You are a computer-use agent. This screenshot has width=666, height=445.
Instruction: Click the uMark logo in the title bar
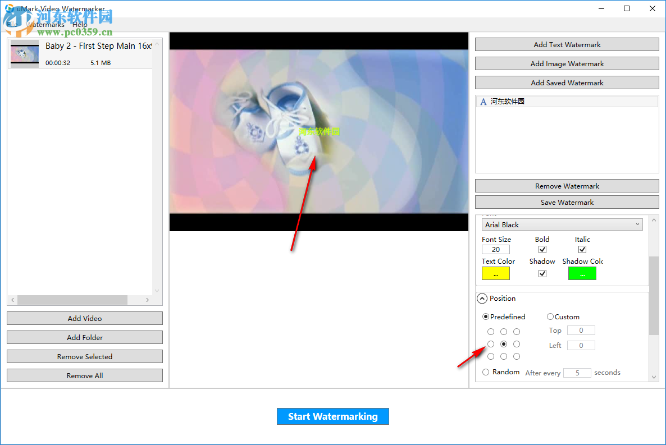tap(8, 8)
